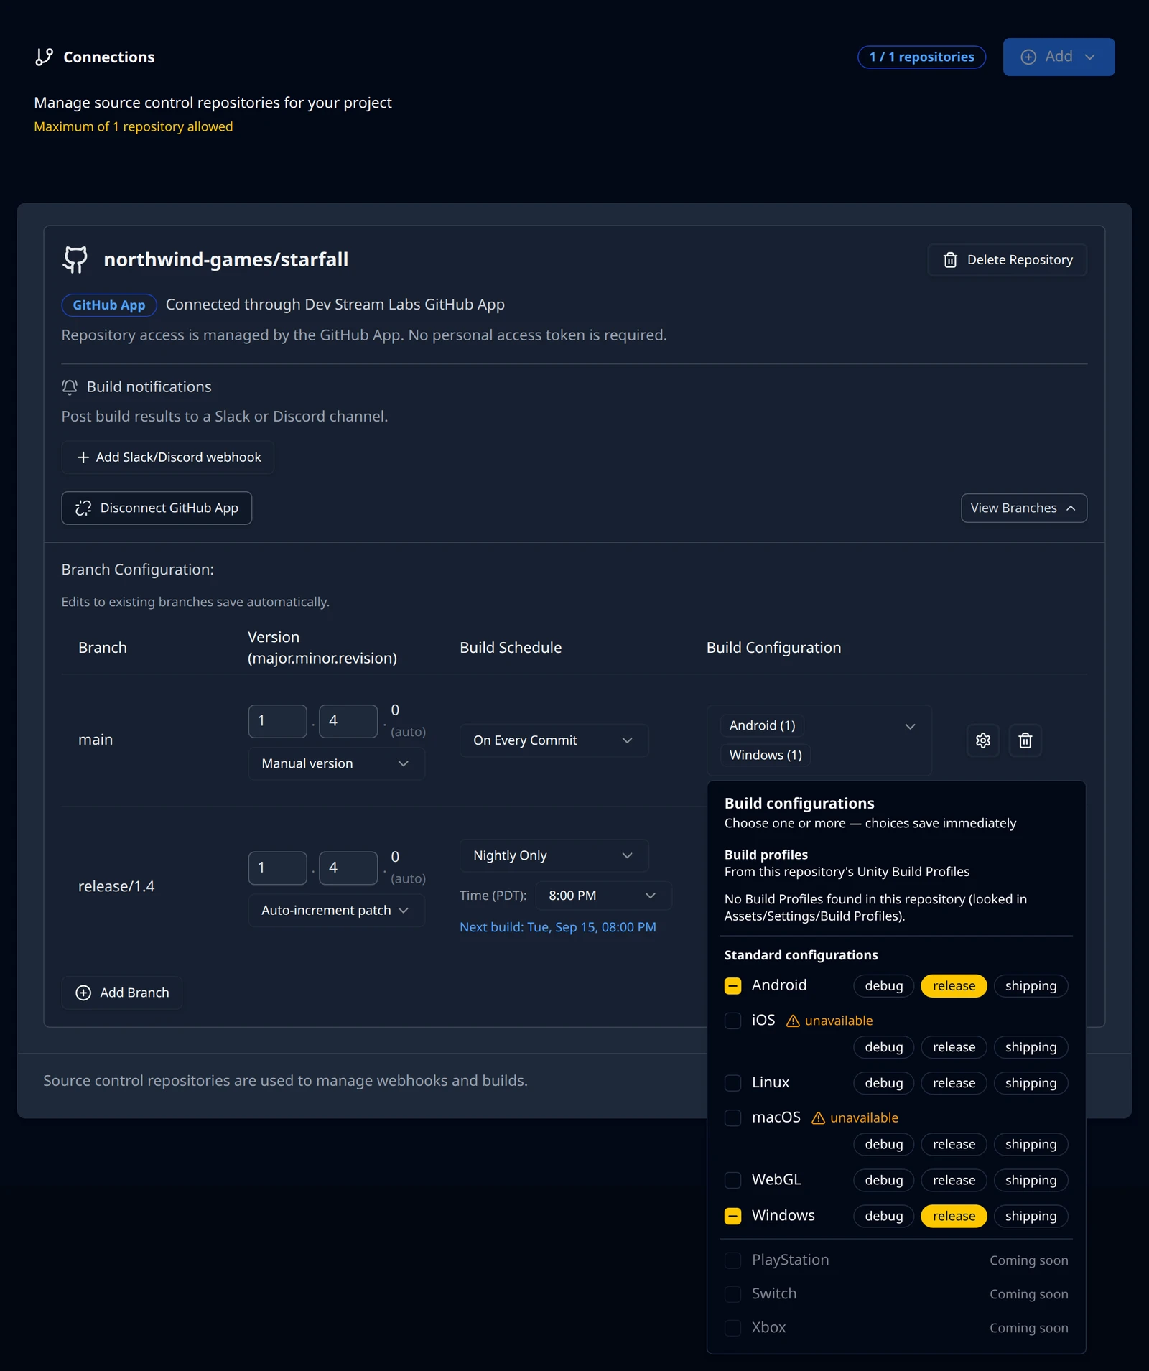Image resolution: width=1149 pixels, height=1371 pixels.
Task: Toggle the Windows platform checkbox
Action: click(x=732, y=1216)
